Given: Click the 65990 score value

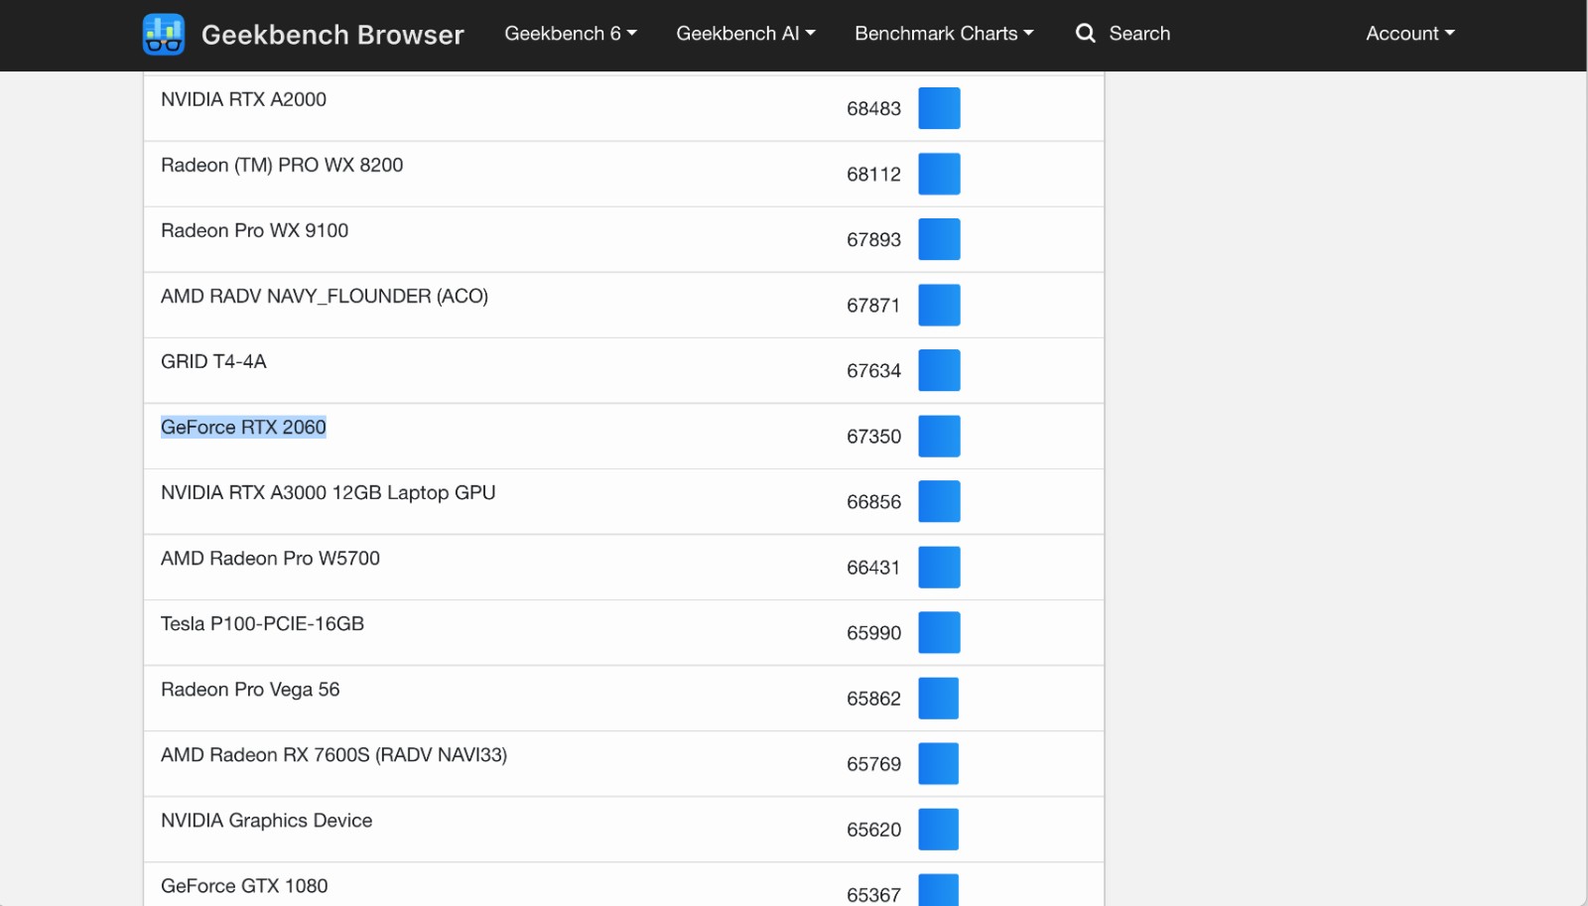Looking at the screenshot, I should pyautogui.click(x=873, y=632).
